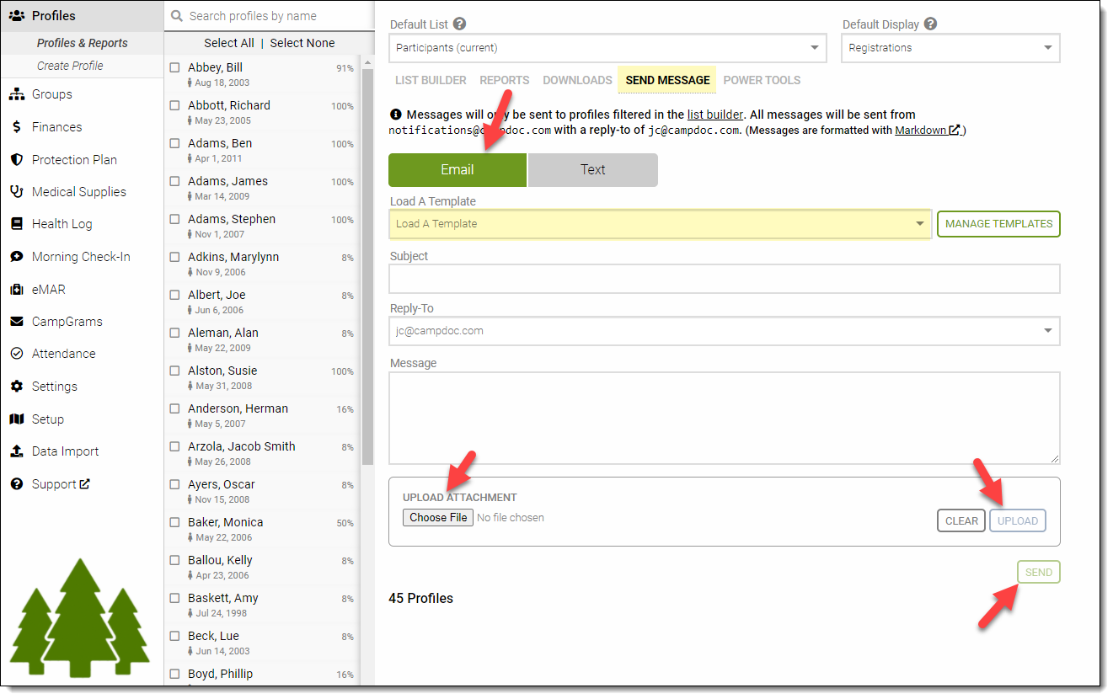The height and width of the screenshot is (699, 1113).
Task: Click the Settings gear icon
Action: click(16, 387)
